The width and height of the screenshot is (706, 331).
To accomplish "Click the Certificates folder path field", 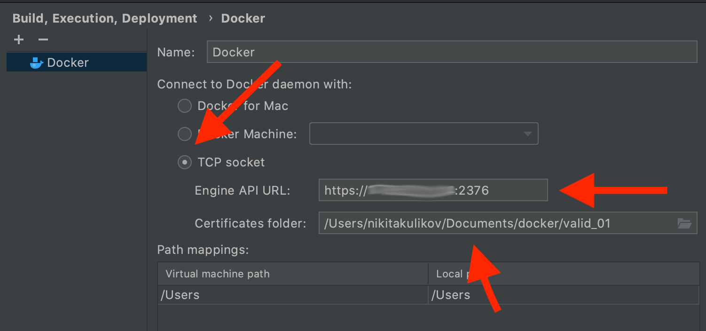I will pyautogui.click(x=494, y=223).
